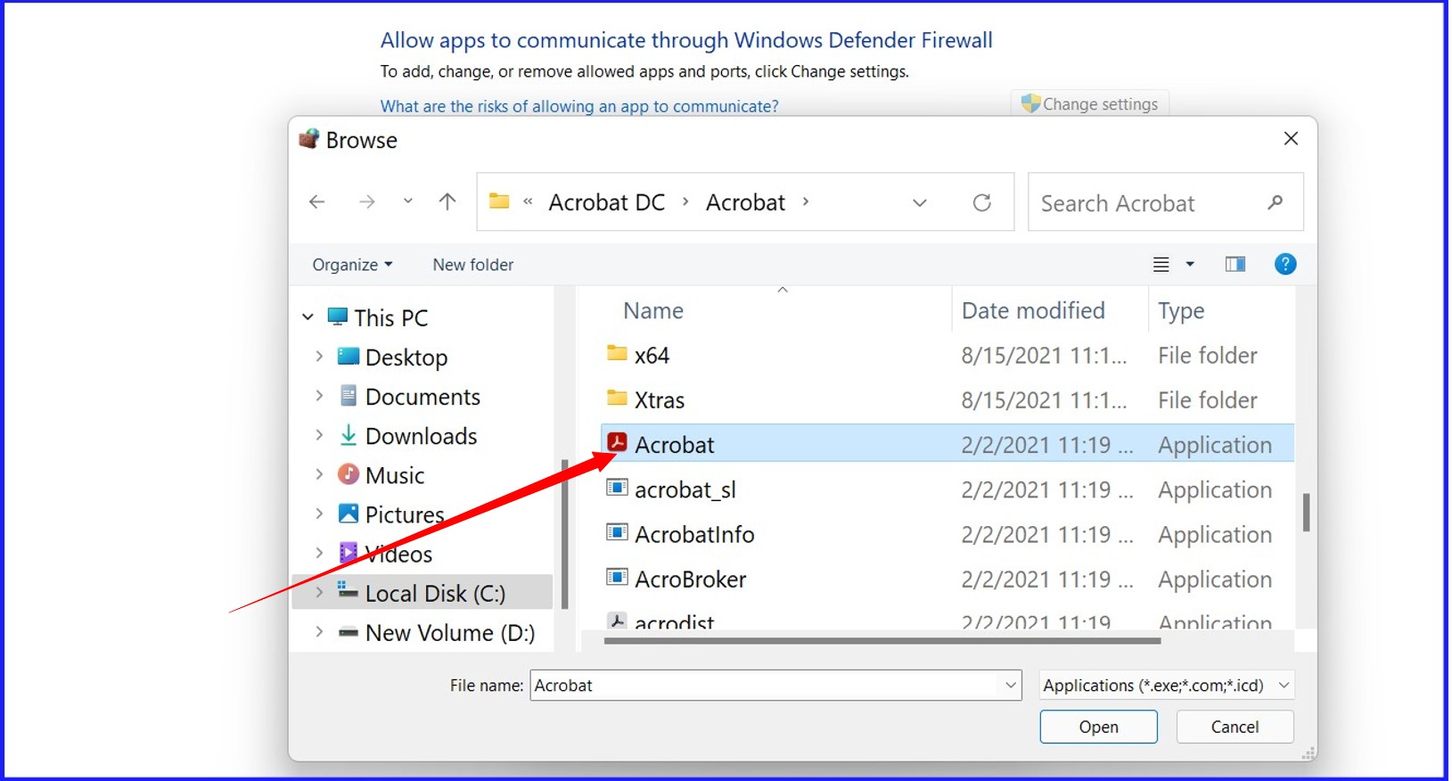Click the Xtras folder name
Image resolution: width=1452 pixels, height=781 pixels.
pyautogui.click(x=660, y=400)
